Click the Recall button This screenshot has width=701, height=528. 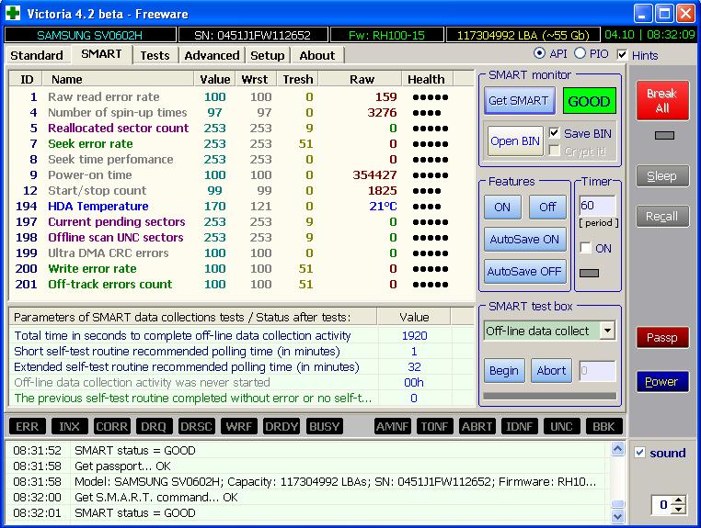[x=662, y=217]
